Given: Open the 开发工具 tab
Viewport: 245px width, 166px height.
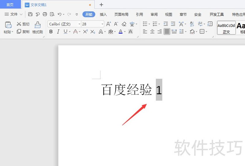Looking at the screenshot, I should click(x=217, y=14).
